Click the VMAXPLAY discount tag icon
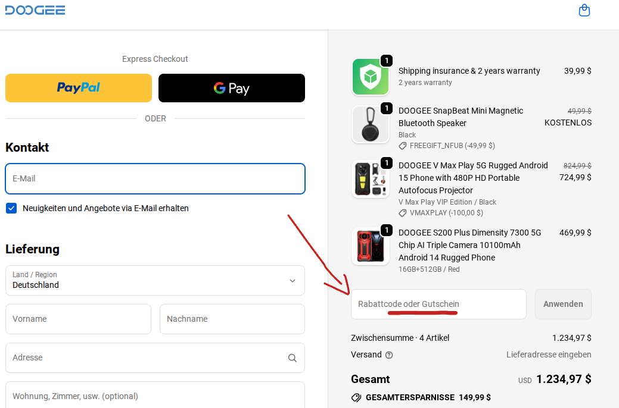This screenshot has height=408, width=619. [402, 213]
